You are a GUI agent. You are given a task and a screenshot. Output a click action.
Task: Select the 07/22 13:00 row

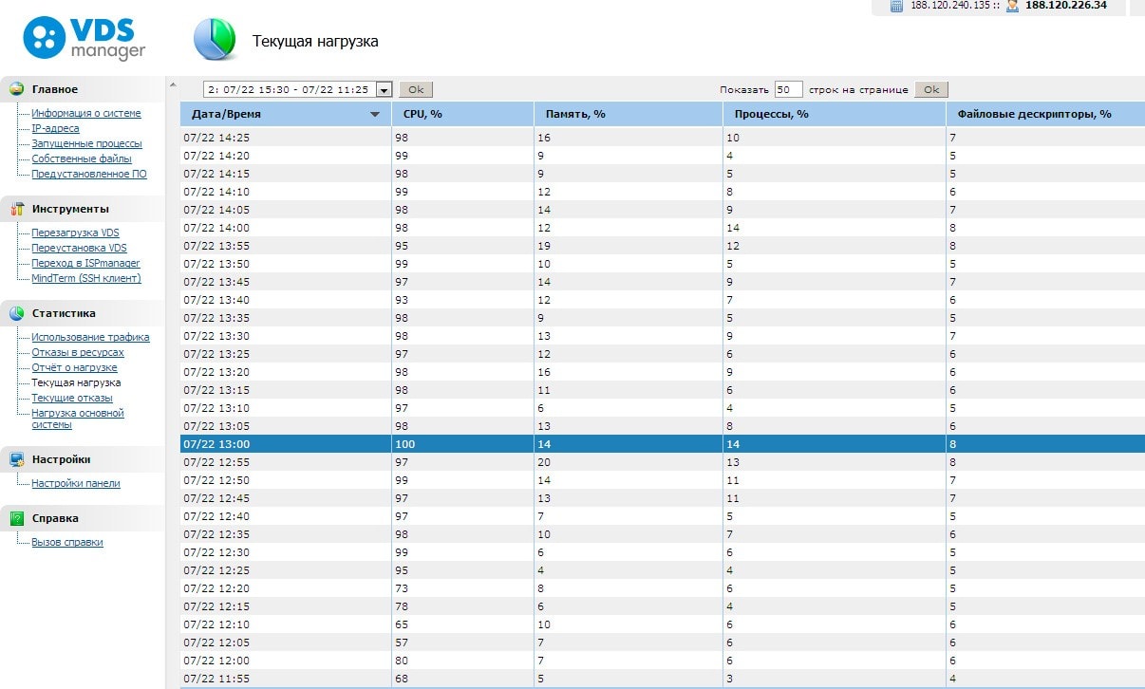[285, 443]
